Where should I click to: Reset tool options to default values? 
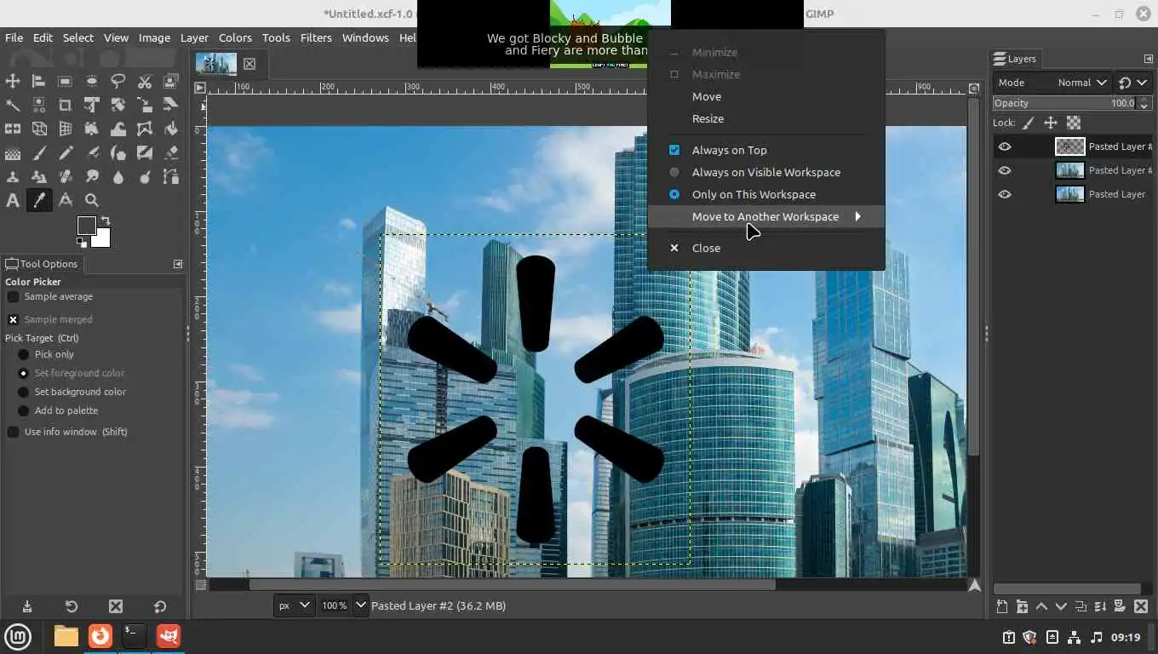(160, 606)
